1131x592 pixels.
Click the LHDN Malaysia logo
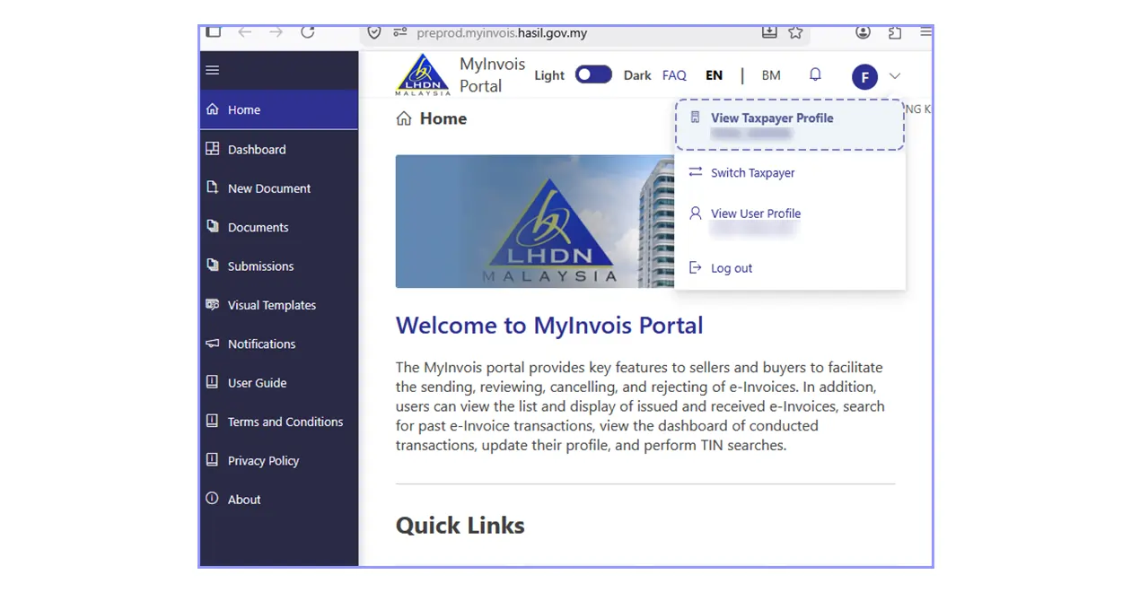point(422,74)
